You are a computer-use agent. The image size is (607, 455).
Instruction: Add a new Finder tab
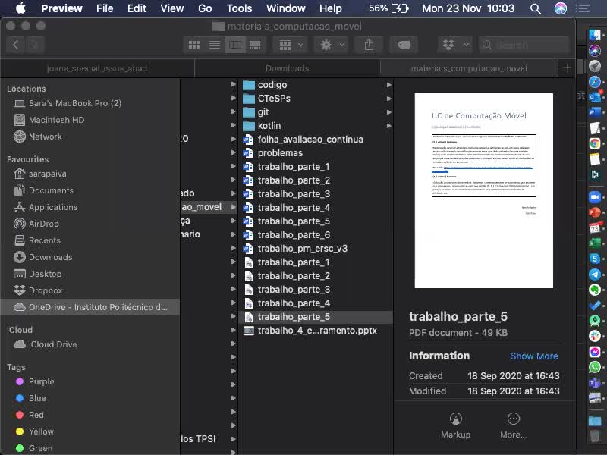coord(567,68)
